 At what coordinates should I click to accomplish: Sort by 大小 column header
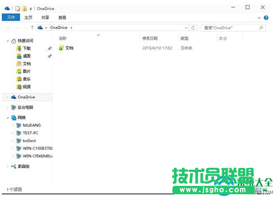(223, 39)
